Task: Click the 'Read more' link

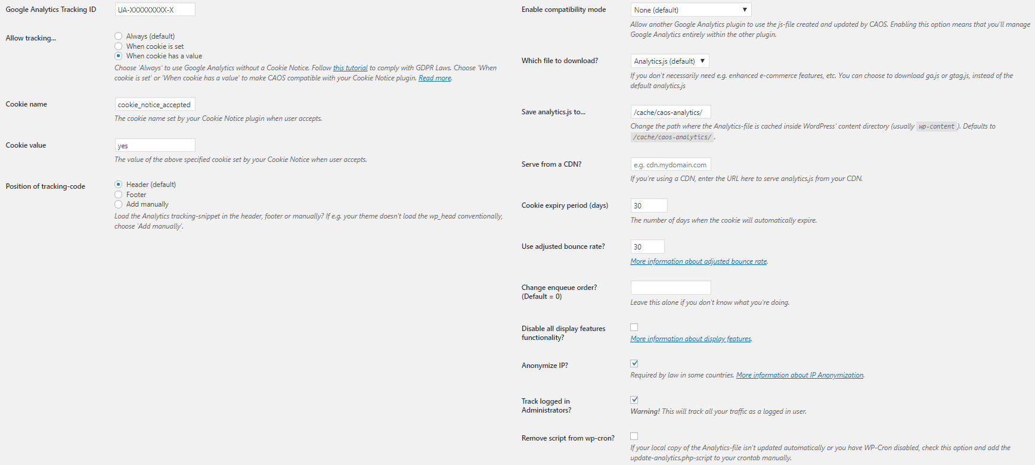Action: 435,78
